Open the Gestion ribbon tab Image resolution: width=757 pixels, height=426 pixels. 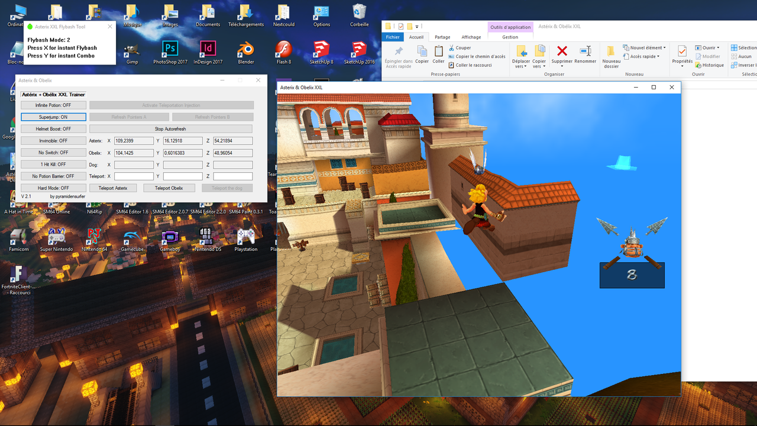510,37
